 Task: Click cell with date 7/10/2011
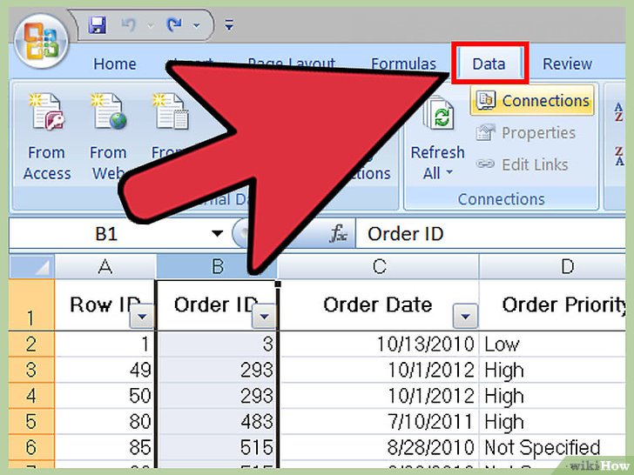tap(378, 422)
